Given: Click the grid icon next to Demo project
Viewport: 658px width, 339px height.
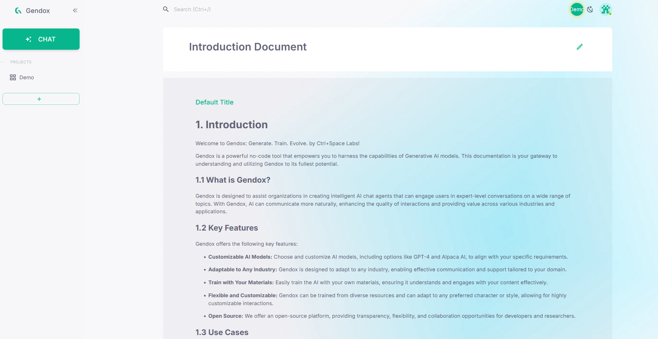Looking at the screenshot, I should click(13, 77).
